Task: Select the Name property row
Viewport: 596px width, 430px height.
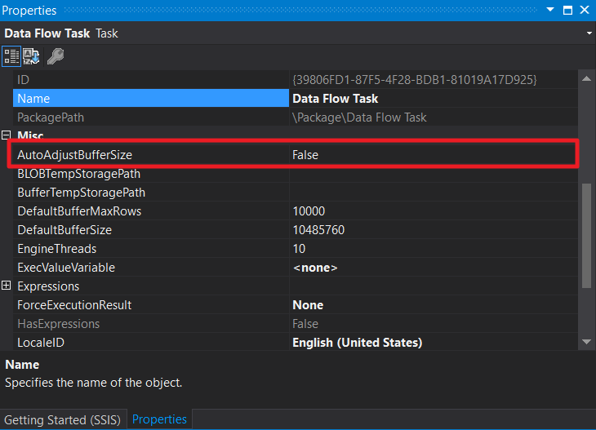Action: pos(151,99)
